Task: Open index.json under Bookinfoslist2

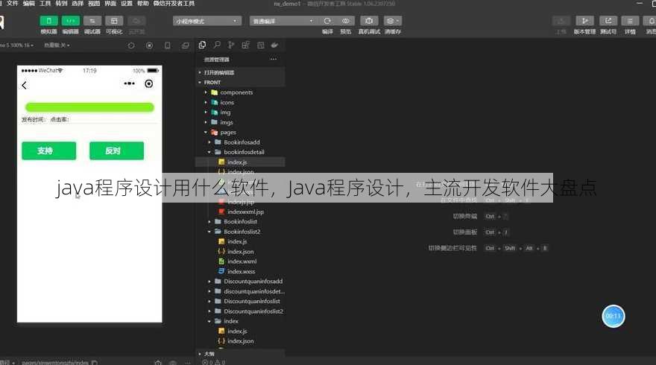Action: pyautogui.click(x=240, y=251)
